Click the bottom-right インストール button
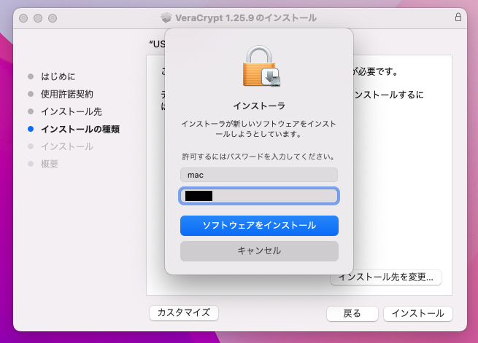This screenshot has height=343, width=478. (417, 313)
